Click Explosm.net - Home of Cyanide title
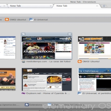This screenshot has width=111, height=111. point(48,93)
